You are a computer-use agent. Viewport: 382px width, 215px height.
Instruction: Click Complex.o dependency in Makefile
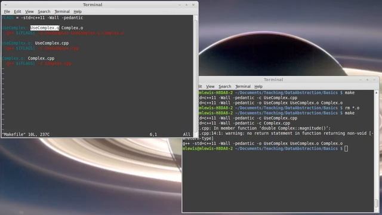click(72, 28)
